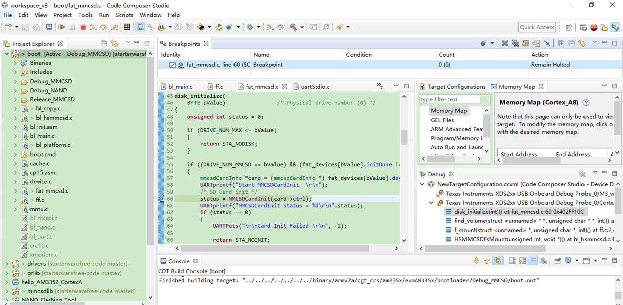Click the Quick Access field
Image resolution: width=623 pixels, height=305 pixels.
(x=537, y=27)
